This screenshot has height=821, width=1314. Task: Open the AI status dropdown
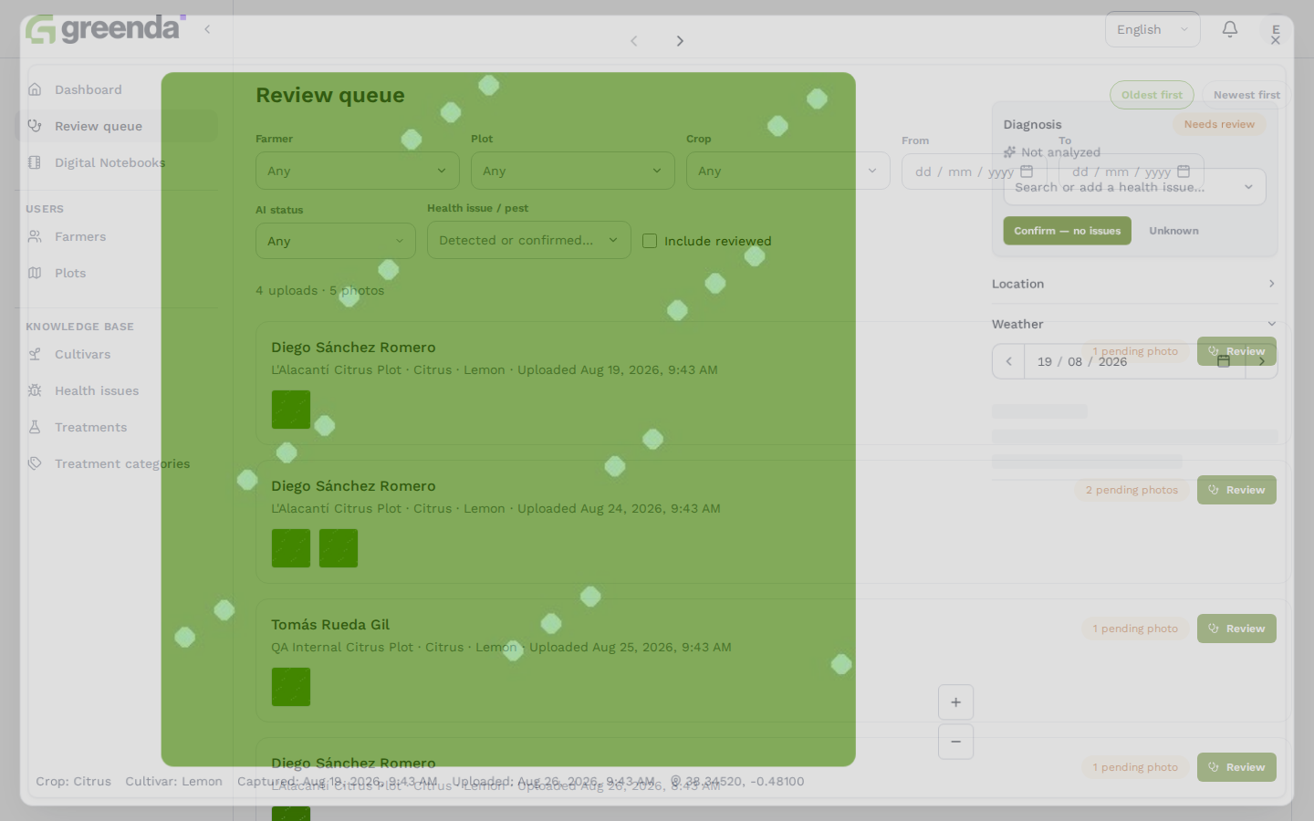pyautogui.click(x=336, y=241)
